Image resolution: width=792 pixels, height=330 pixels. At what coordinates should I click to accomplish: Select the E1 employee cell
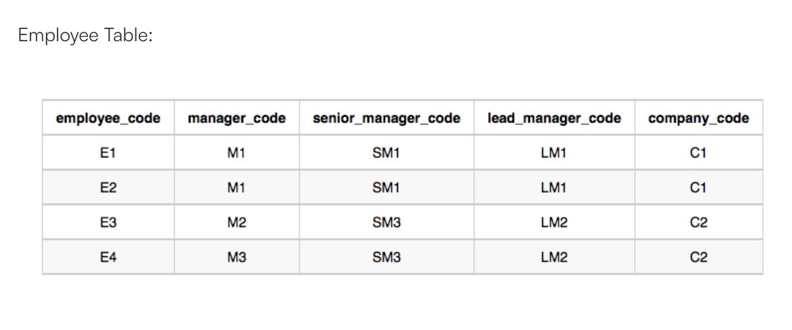[108, 152]
